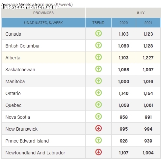Click Saskatchewan's green up arrow
This screenshot has width=161, height=161.
[98, 69]
